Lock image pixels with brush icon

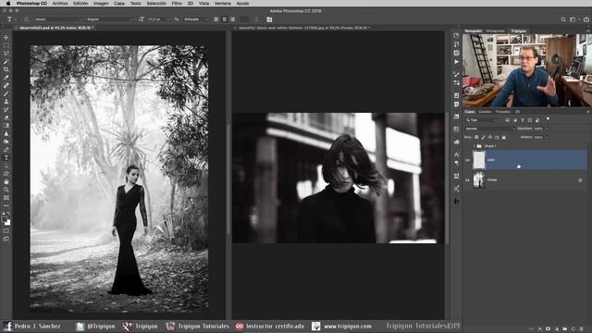coord(483,137)
